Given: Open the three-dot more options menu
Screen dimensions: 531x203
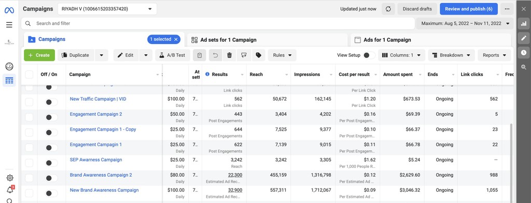Looking at the screenshot, I should [507, 9].
